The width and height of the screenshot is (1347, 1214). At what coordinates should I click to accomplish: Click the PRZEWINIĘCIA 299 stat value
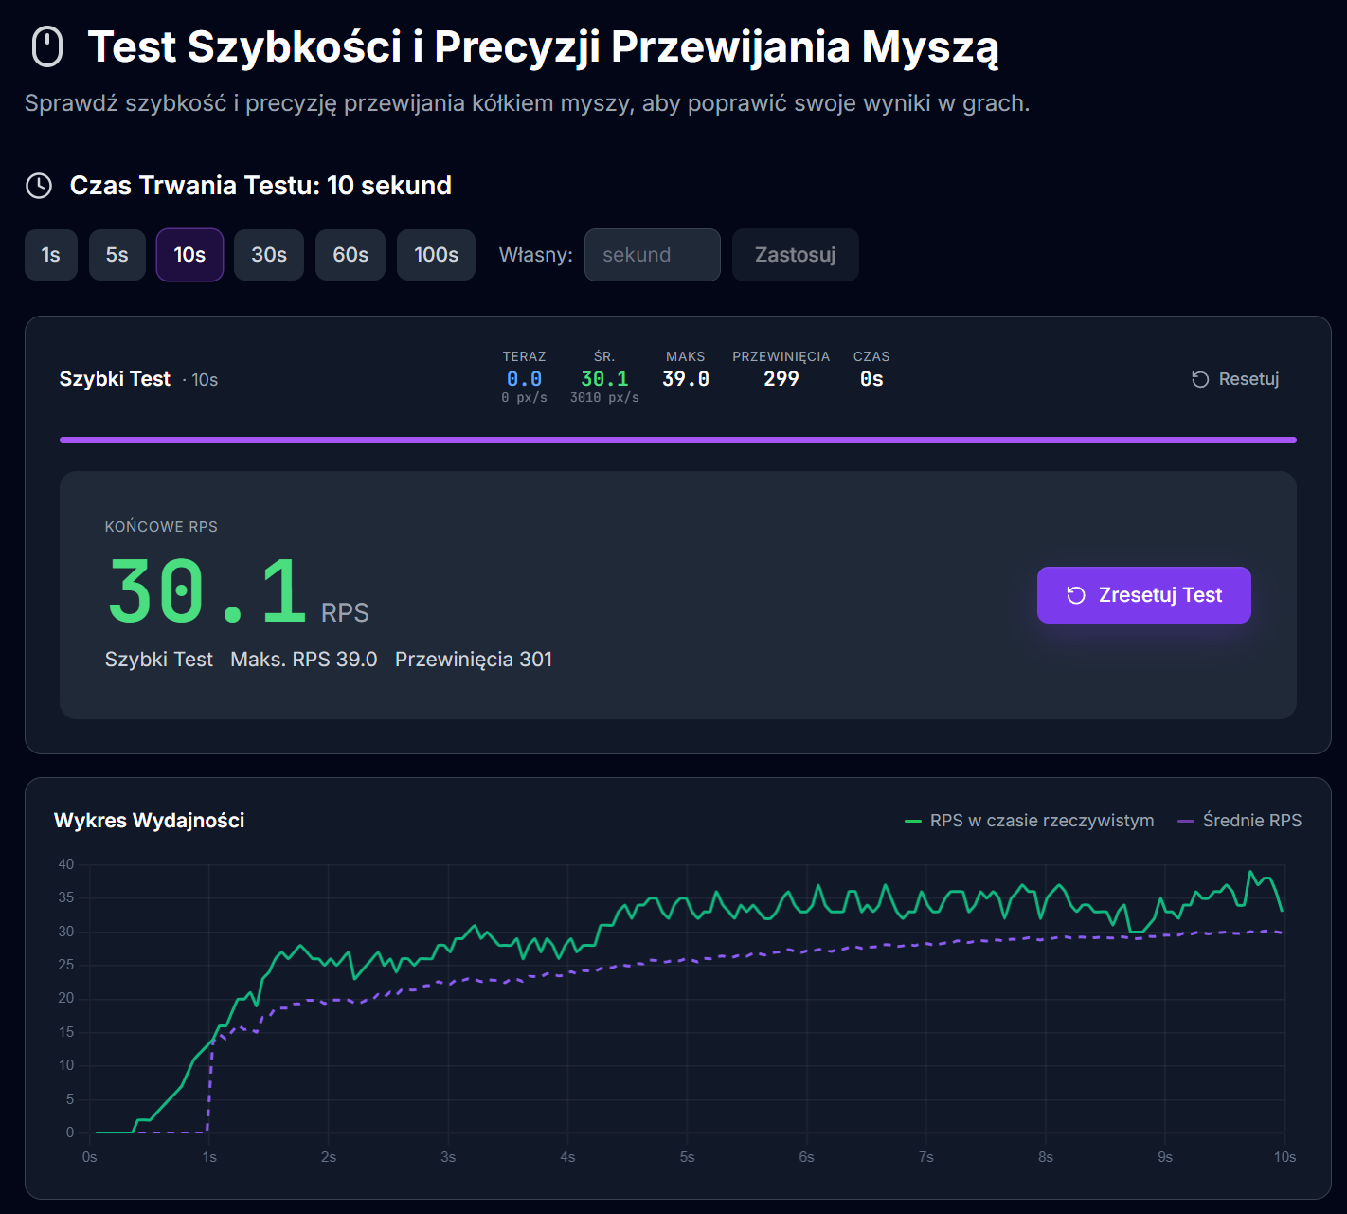coord(781,379)
